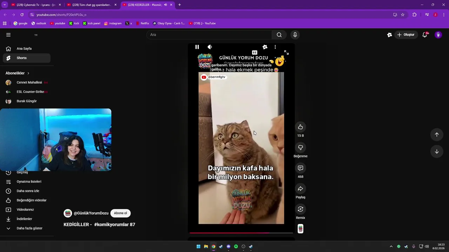This screenshot has width=449, height=252.
Task: Pause the Shorts video
Action: (x=197, y=47)
